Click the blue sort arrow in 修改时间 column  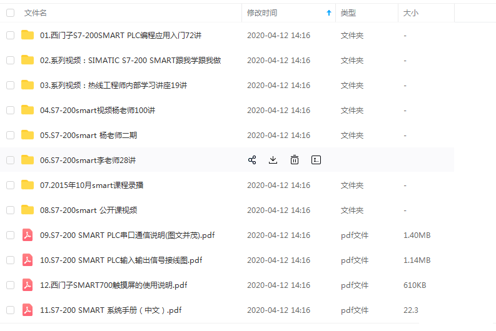(329, 12)
